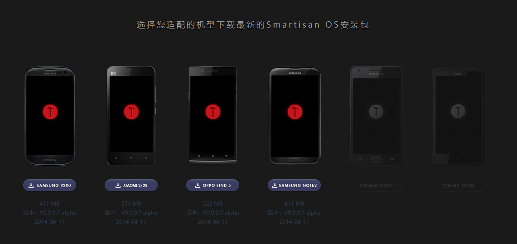Download the Samsung 9300 package
517x244 pixels.
tap(49, 185)
